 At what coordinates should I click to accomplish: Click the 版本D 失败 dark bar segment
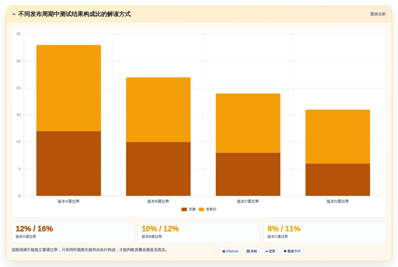338,180
